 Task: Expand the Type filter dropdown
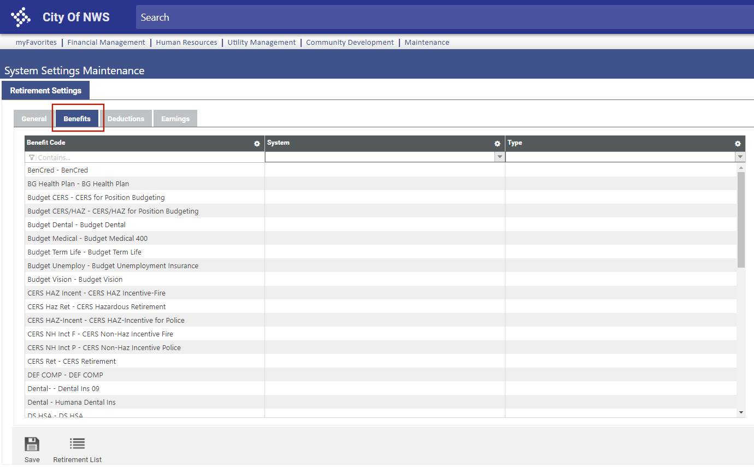point(740,157)
